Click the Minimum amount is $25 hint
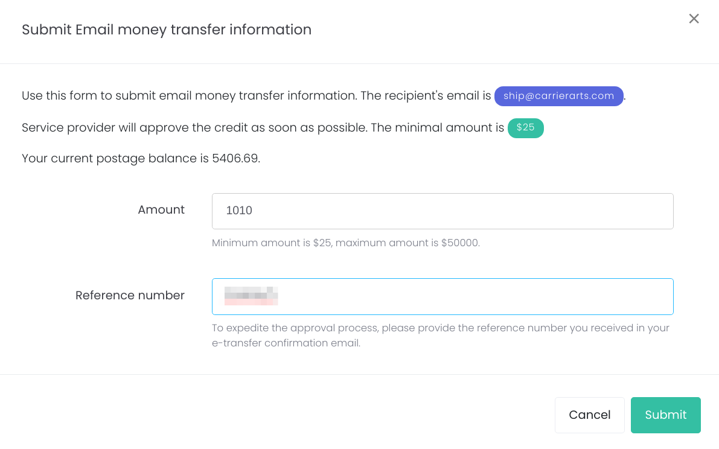This screenshot has width=719, height=449. click(x=272, y=243)
